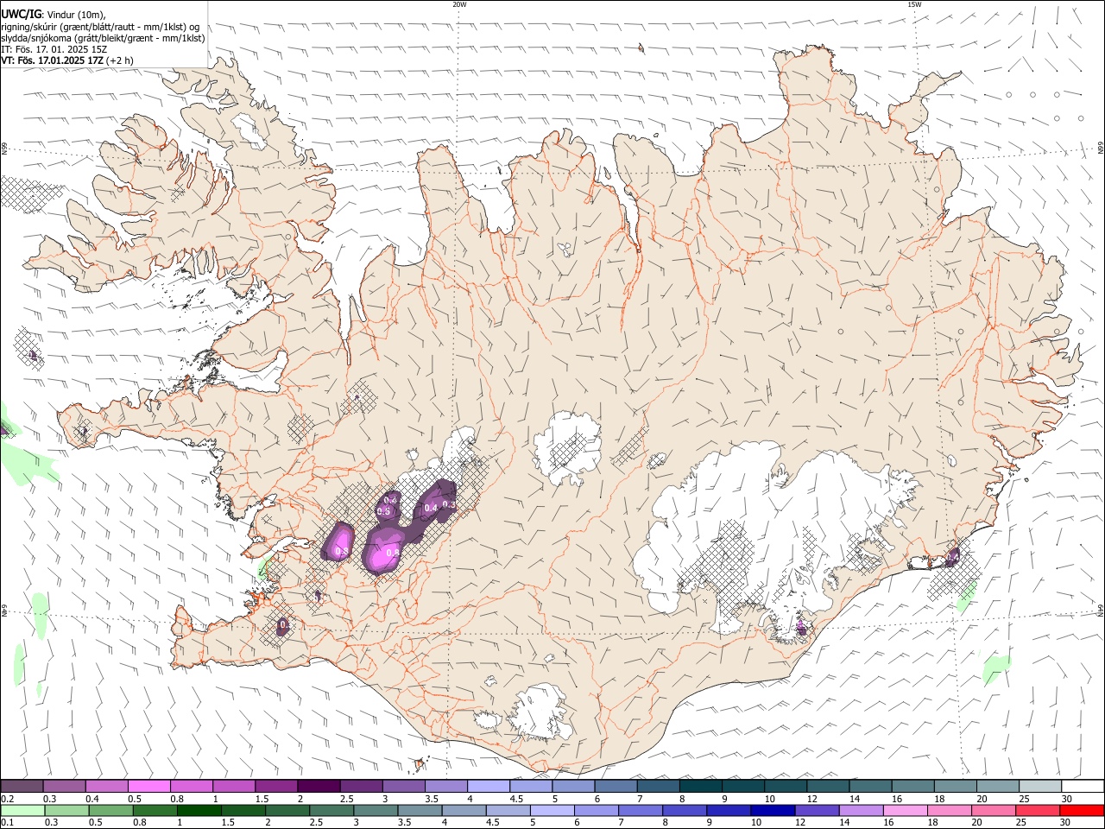The image size is (1105, 829).
Task: Click the "0.8" label in the detached western blob
Action: tap(341, 551)
